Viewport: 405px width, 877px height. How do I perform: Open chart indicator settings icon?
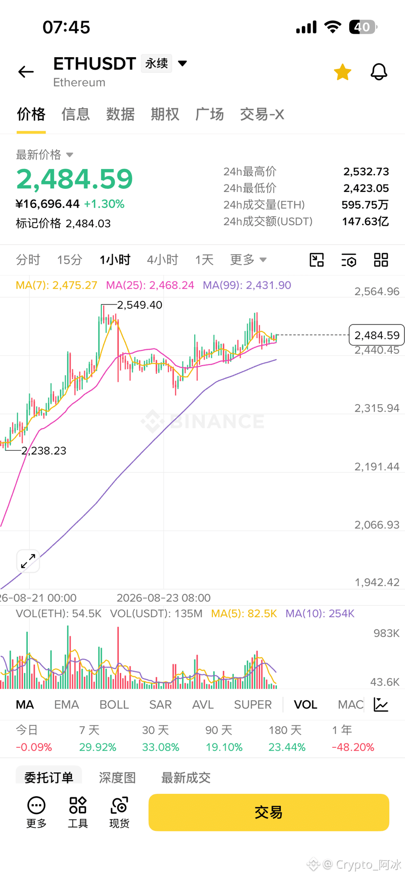(349, 260)
